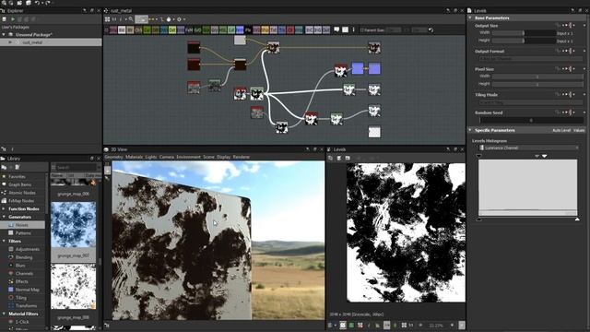
Task: Select the white output node at bottom right
Action: (x=374, y=132)
